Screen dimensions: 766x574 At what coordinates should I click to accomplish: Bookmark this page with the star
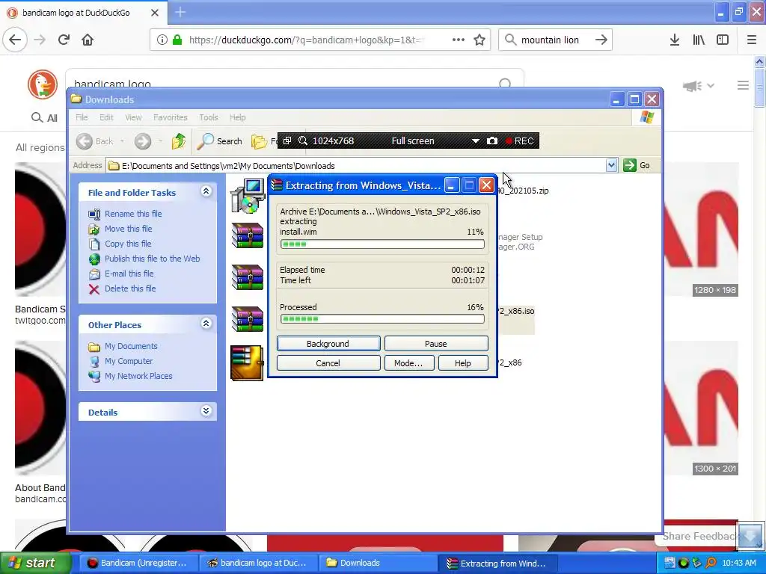(x=479, y=40)
